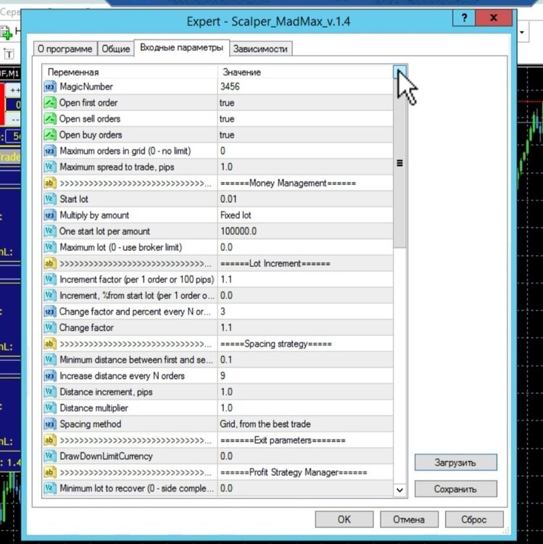Click the Open buy orders boolean icon
Screen dimensions: 543x544
coord(49,135)
